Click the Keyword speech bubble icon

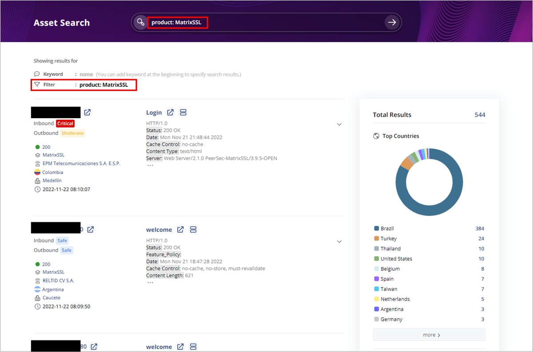(37, 74)
